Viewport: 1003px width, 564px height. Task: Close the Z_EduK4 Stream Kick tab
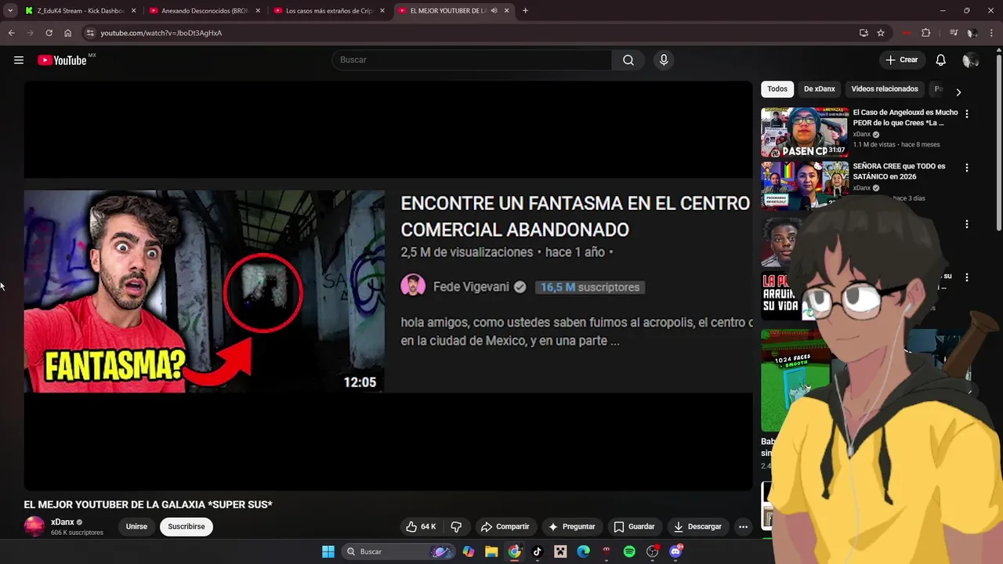tap(133, 11)
